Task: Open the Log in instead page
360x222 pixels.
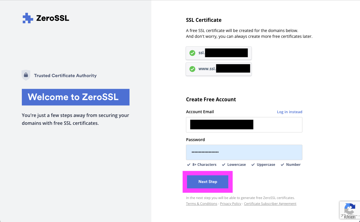Action: pos(289,112)
